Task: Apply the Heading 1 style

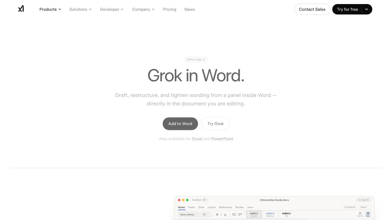Action: pyautogui.click(x=270, y=214)
